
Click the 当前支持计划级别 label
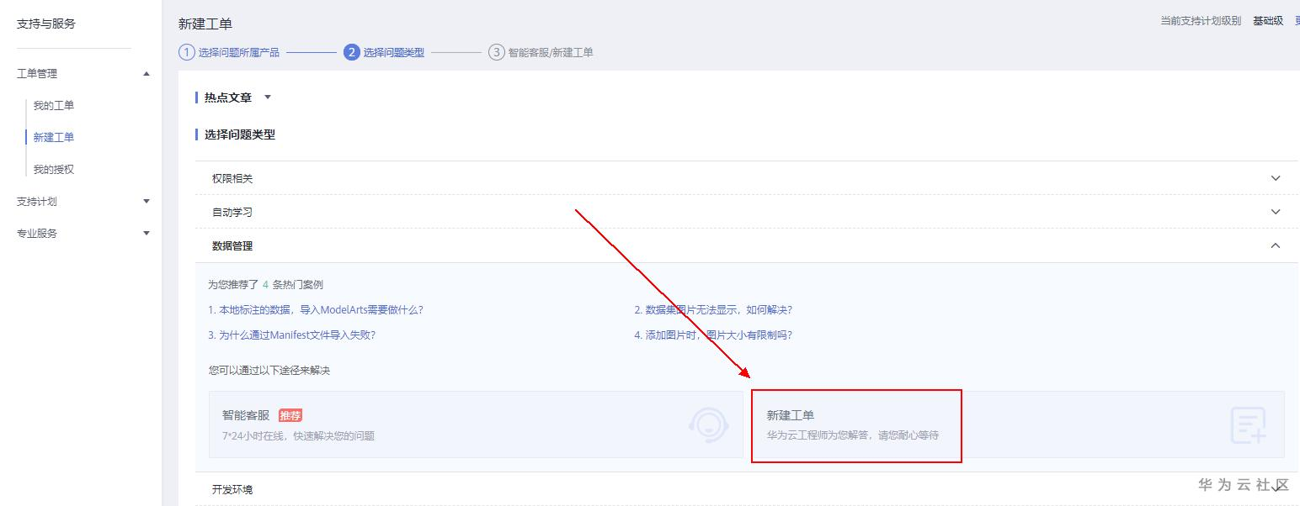[x=1201, y=21]
